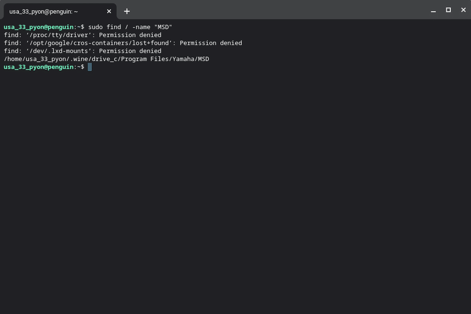Click the empty terminal area below the output

click(235, 194)
